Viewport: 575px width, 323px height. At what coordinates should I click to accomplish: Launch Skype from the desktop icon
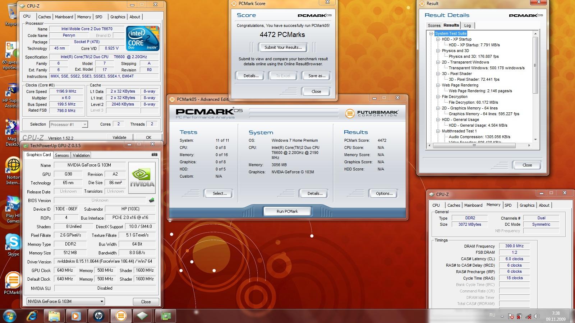(x=13, y=245)
